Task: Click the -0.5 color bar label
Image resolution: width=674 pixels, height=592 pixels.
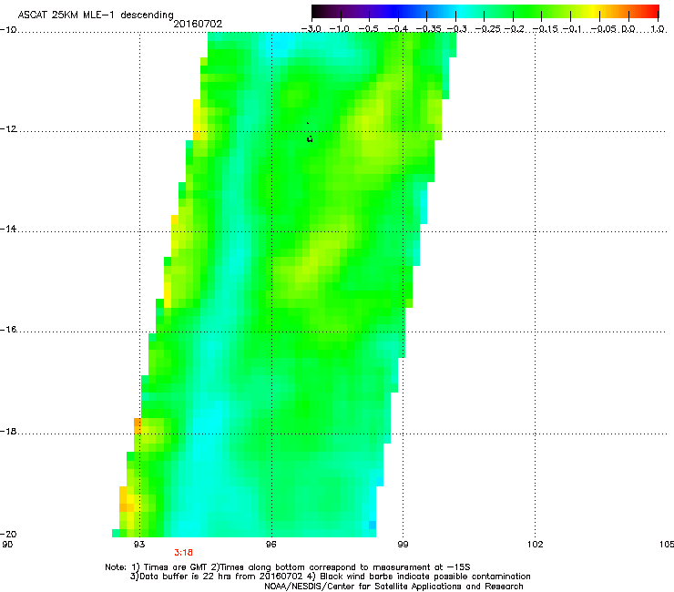Action: pyautogui.click(x=369, y=29)
